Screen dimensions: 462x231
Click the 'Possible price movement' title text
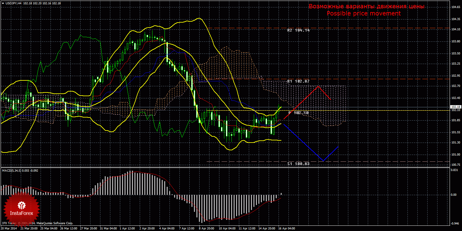pos(364,14)
